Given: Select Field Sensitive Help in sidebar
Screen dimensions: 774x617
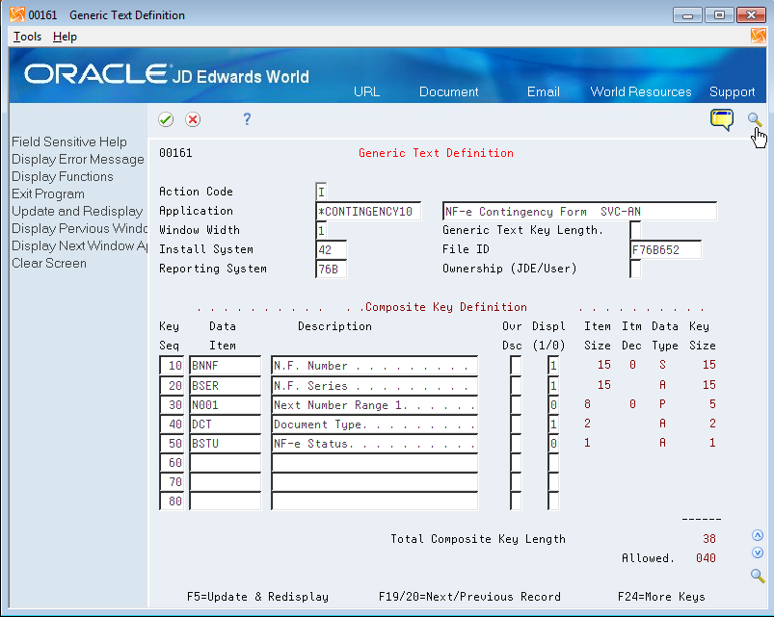Looking at the screenshot, I should (x=69, y=141).
